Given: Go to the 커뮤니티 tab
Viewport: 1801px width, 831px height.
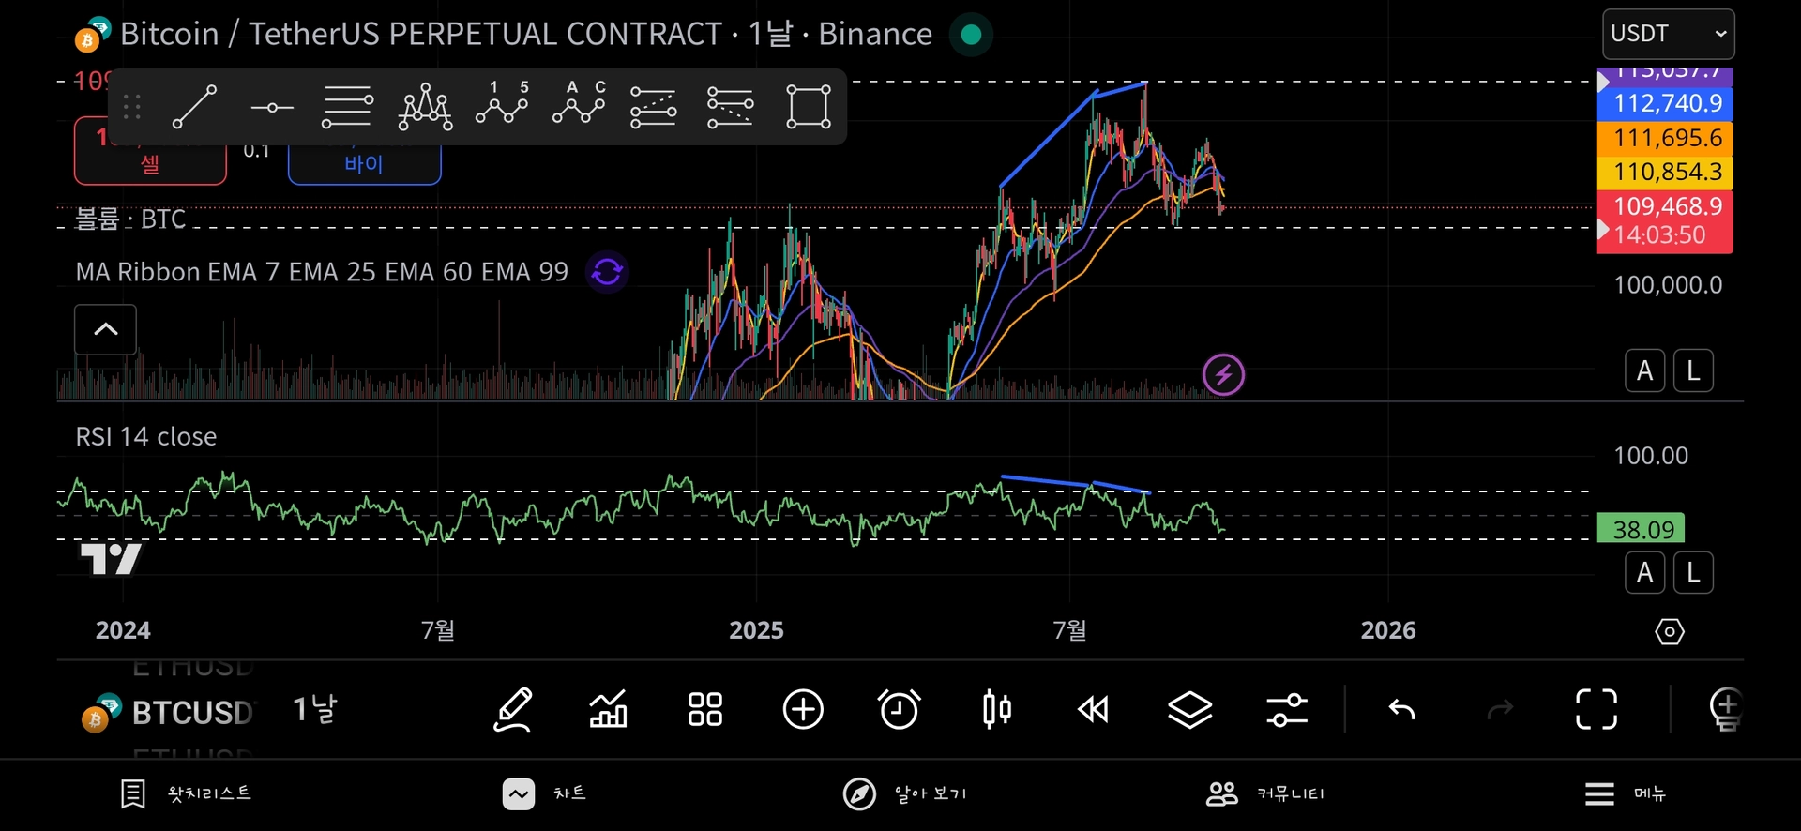Looking at the screenshot, I should pos(1264,794).
